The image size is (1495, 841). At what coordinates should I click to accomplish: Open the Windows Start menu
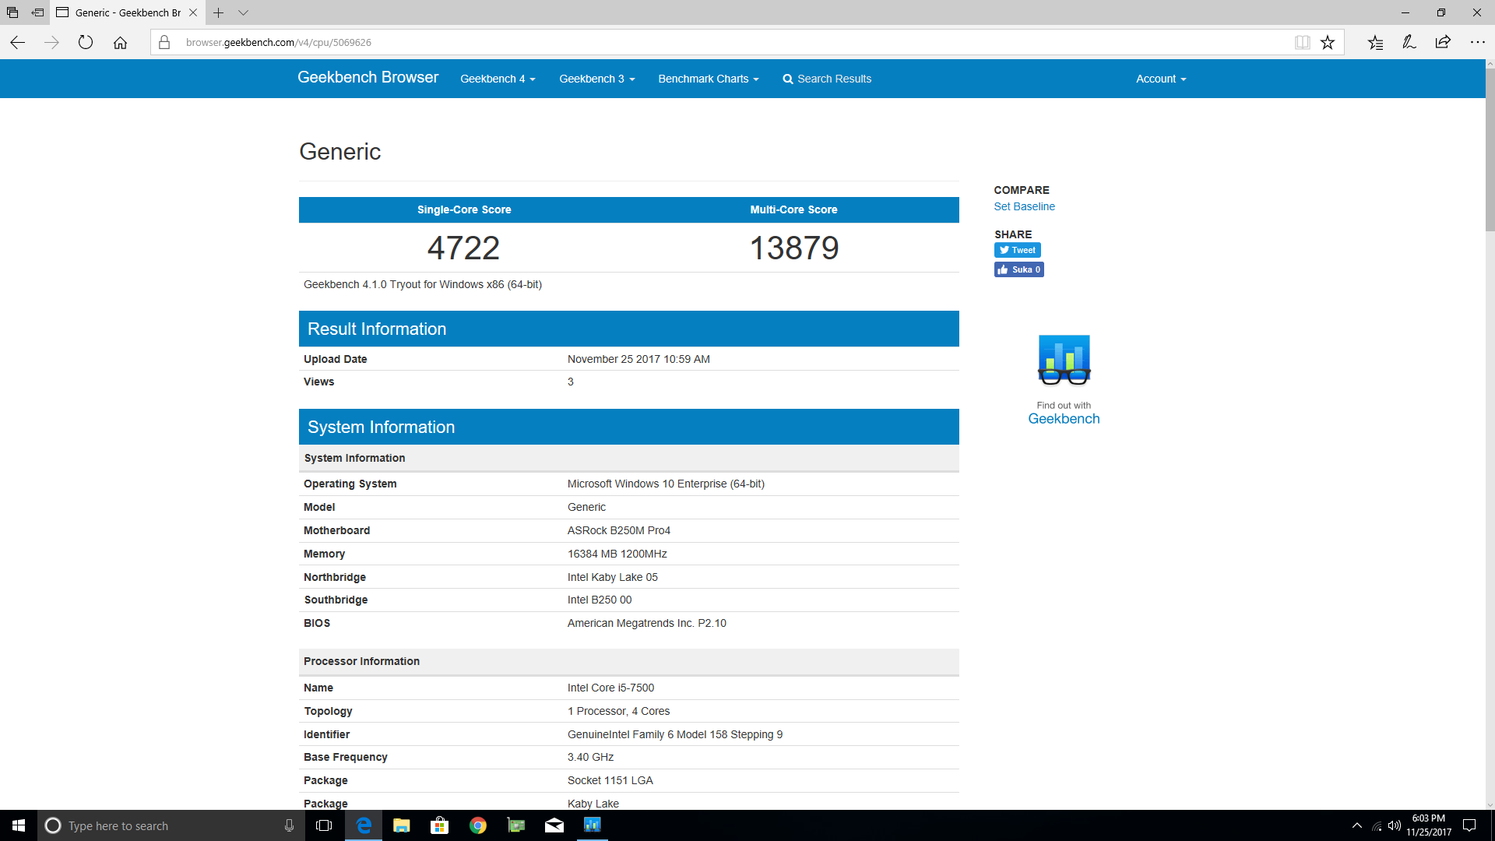[x=19, y=825]
